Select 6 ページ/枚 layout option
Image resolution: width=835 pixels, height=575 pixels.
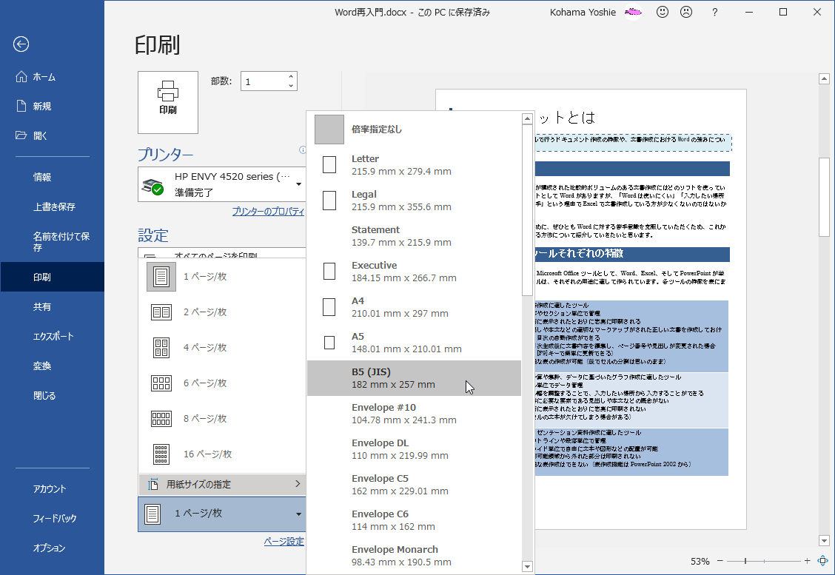pos(223,383)
